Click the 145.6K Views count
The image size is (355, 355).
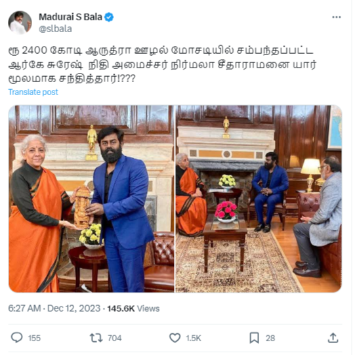pos(133,308)
